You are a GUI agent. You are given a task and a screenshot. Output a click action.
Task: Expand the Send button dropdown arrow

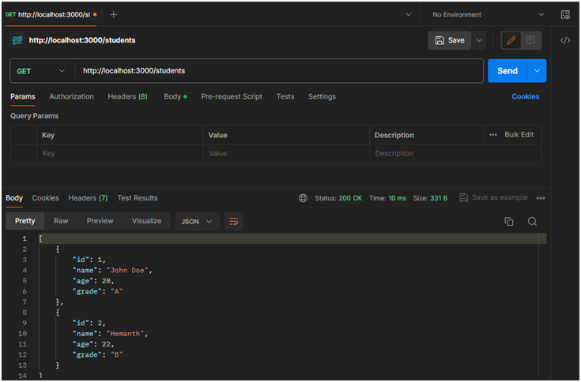[537, 71]
